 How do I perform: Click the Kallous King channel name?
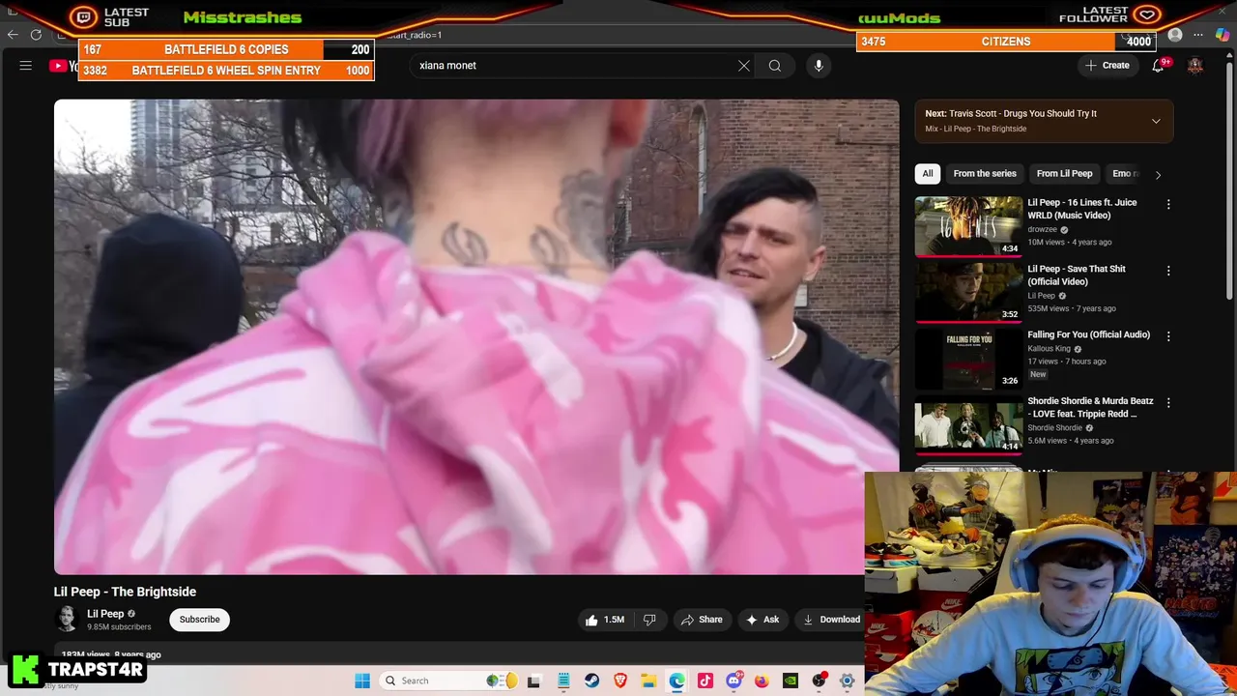[1049, 349]
